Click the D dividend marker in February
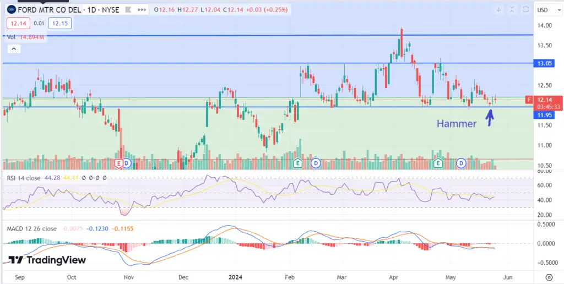Viewport: 564px width, 284px height. pos(316,163)
